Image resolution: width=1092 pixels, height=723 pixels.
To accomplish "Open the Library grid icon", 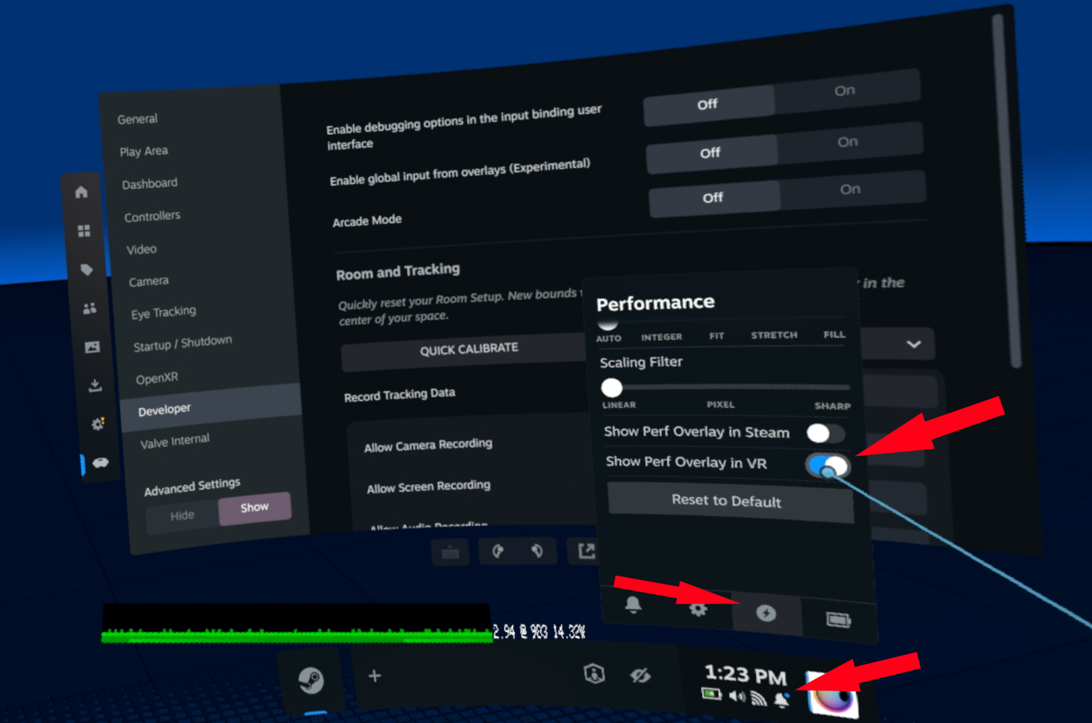I will [x=84, y=231].
